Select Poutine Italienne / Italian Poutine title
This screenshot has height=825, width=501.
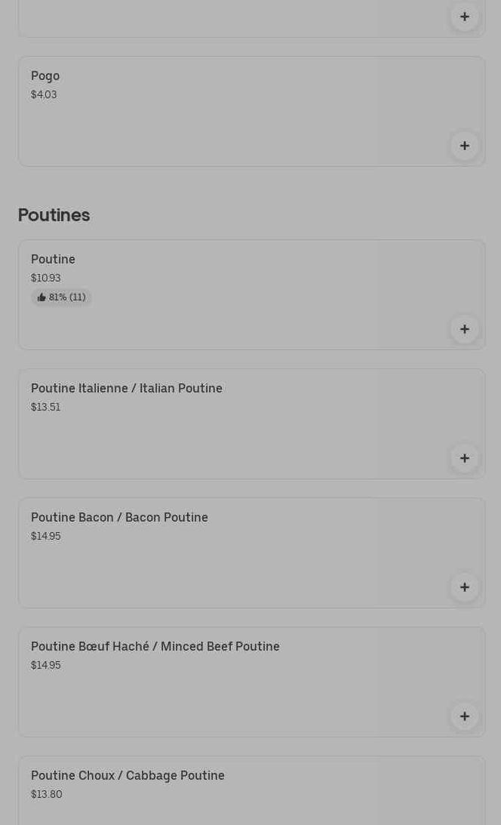coord(127,389)
